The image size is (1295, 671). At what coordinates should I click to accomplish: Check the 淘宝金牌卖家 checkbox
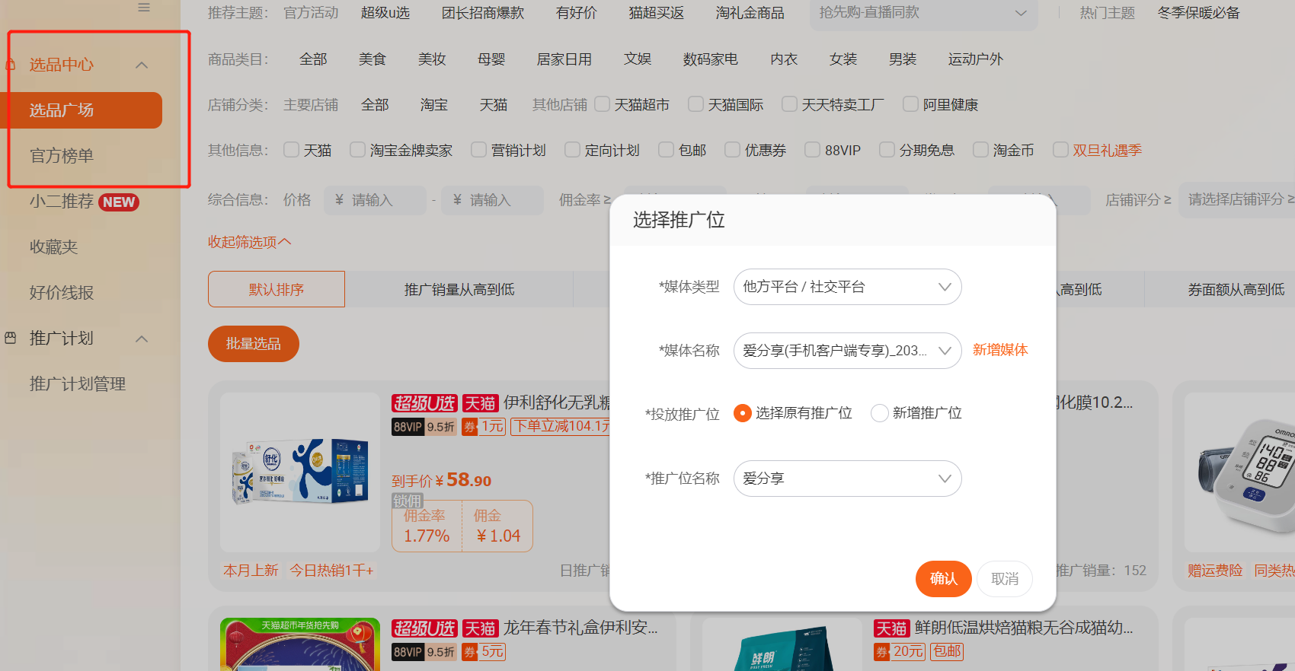(357, 150)
